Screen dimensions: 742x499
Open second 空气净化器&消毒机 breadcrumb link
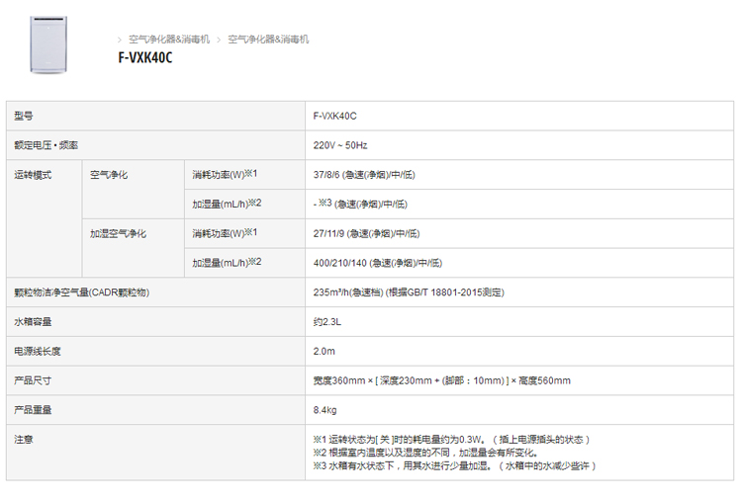268,40
